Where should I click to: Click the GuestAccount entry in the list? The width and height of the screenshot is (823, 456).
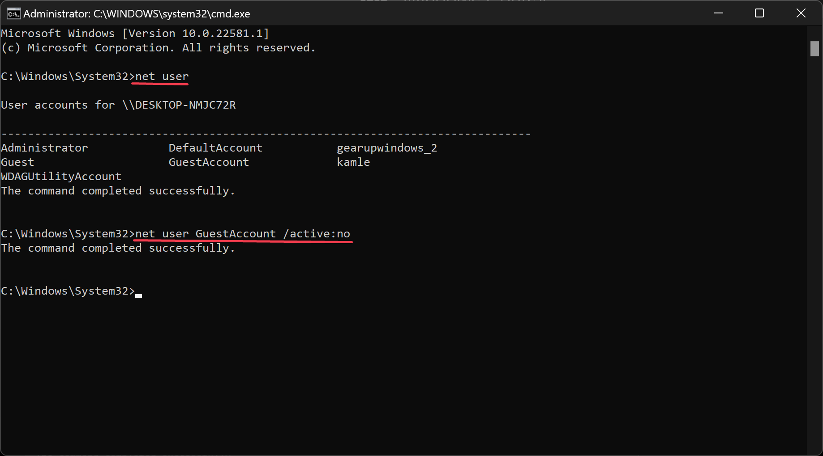pyautogui.click(x=209, y=162)
